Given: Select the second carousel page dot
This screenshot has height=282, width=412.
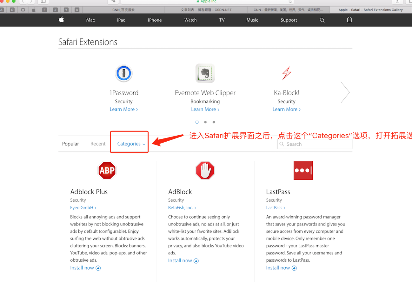Looking at the screenshot, I should (x=205, y=122).
